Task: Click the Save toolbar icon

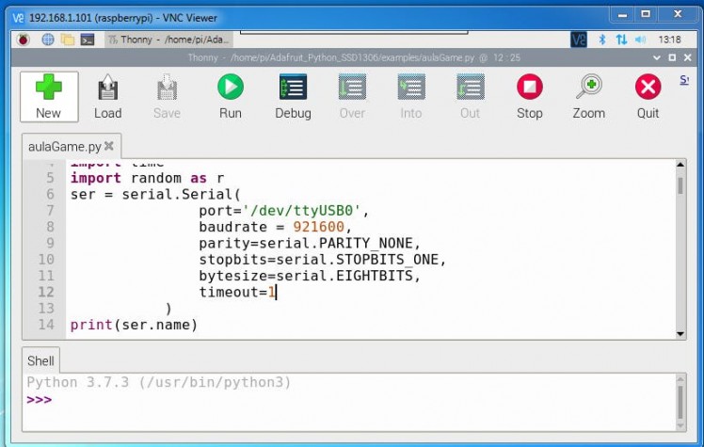Action: click(167, 97)
